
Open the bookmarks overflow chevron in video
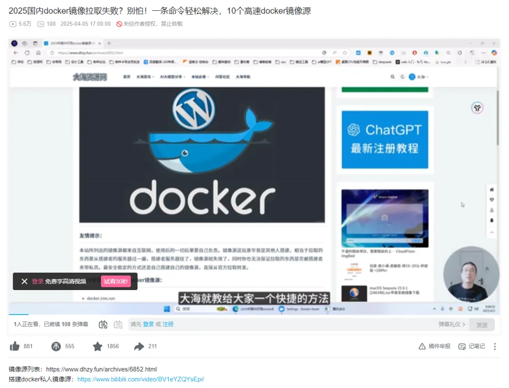(x=465, y=62)
